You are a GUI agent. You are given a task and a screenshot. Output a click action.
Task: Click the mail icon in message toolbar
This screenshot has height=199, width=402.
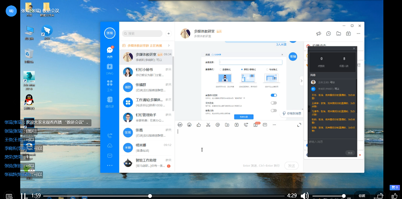tap(265, 125)
